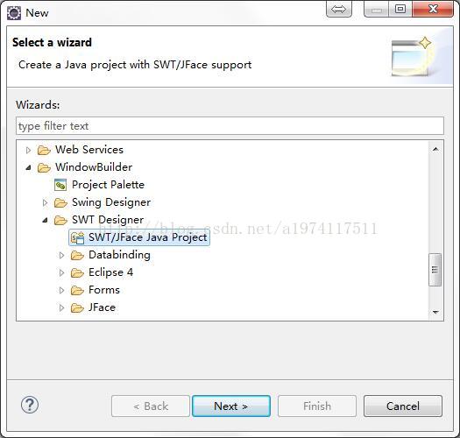Click the Web Services folder icon
The height and width of the screenshot is (438, 460).
point(44,150)
